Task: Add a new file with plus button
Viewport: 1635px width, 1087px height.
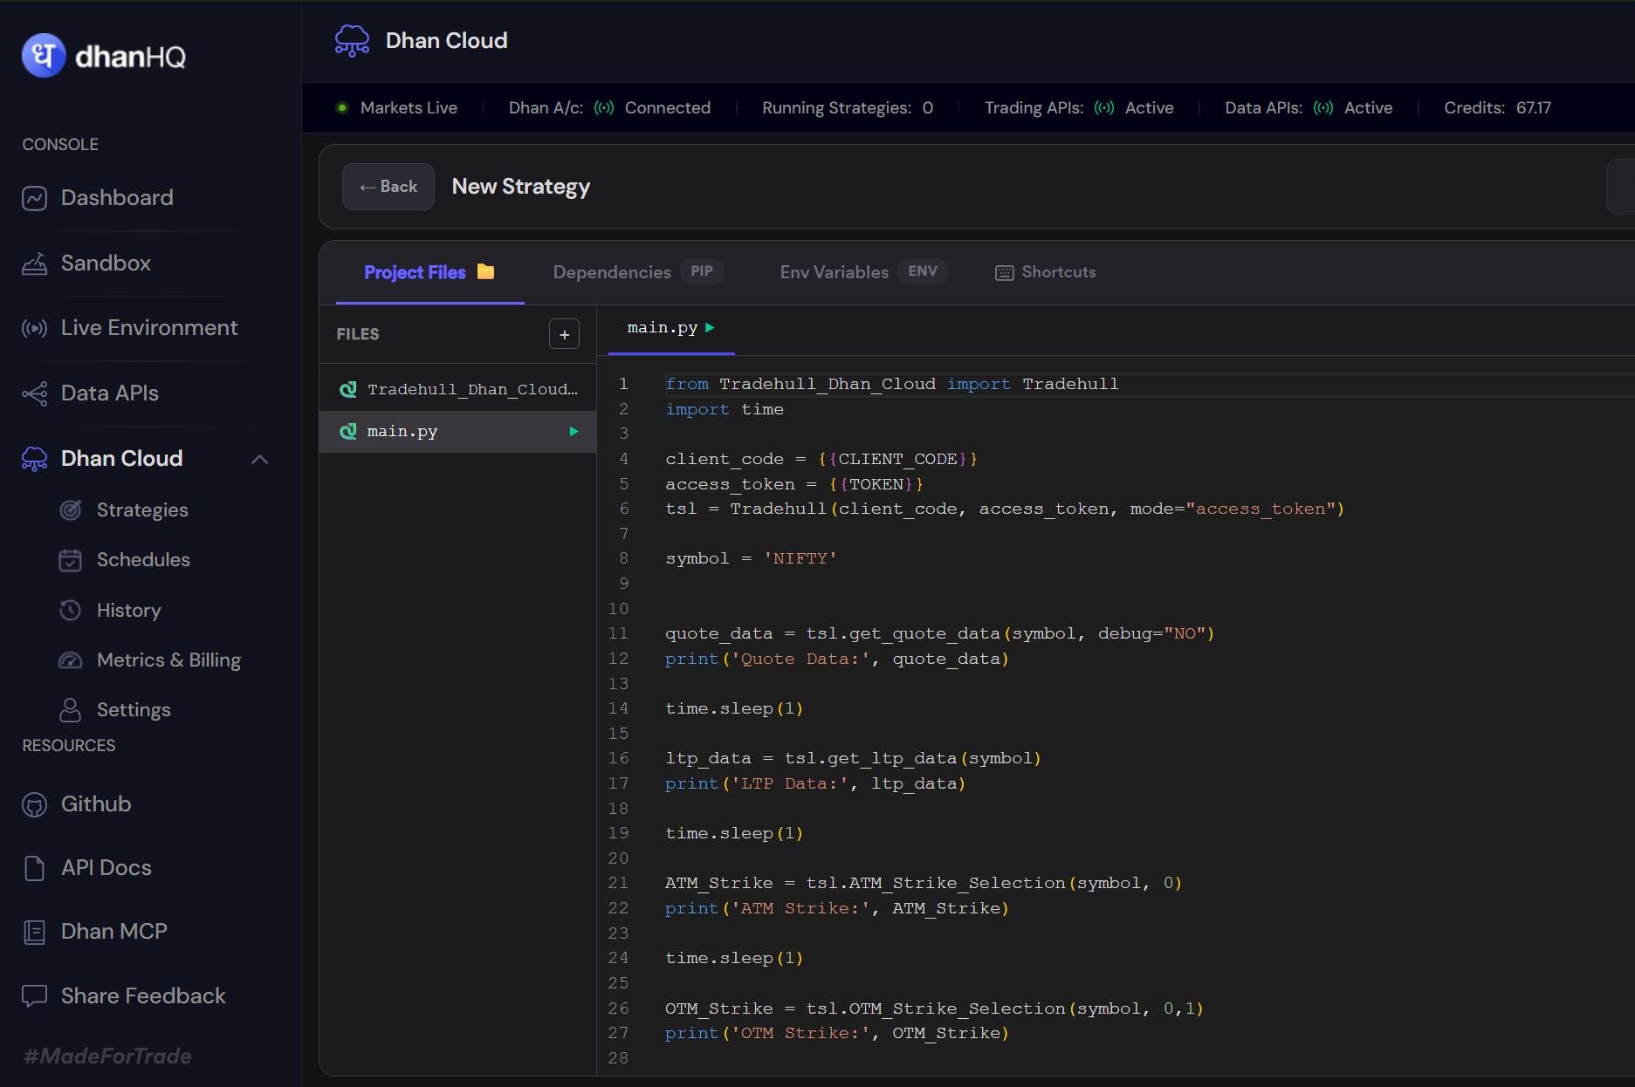Action: pyautogui.click(x=564, y=334)
